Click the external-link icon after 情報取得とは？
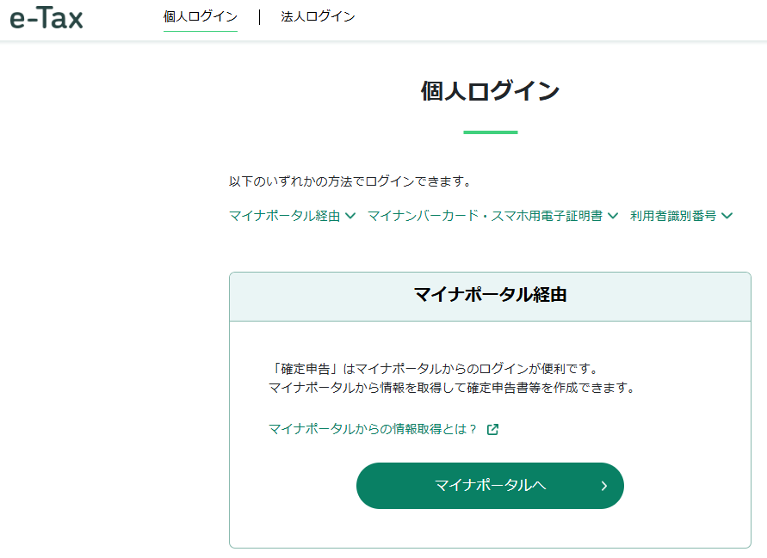 point(492,429)
